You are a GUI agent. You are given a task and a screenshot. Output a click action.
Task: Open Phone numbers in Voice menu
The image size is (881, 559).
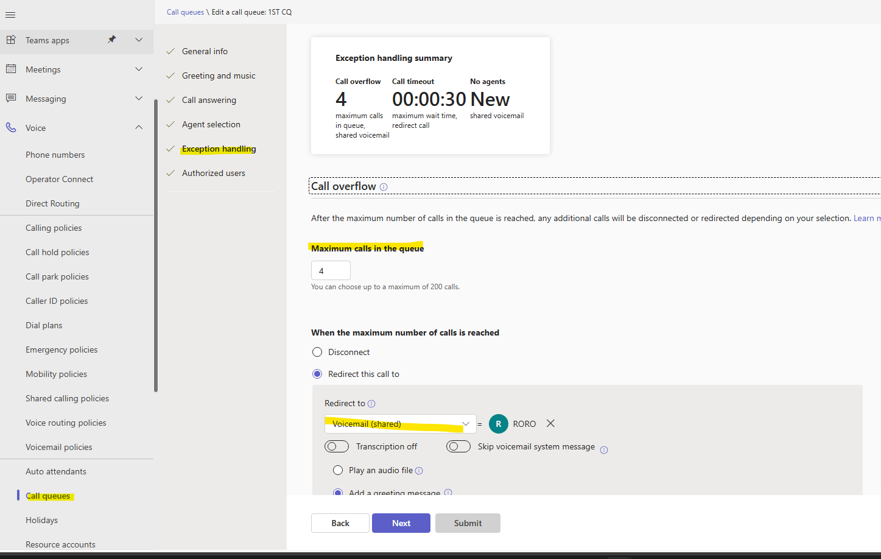point(55,155)
